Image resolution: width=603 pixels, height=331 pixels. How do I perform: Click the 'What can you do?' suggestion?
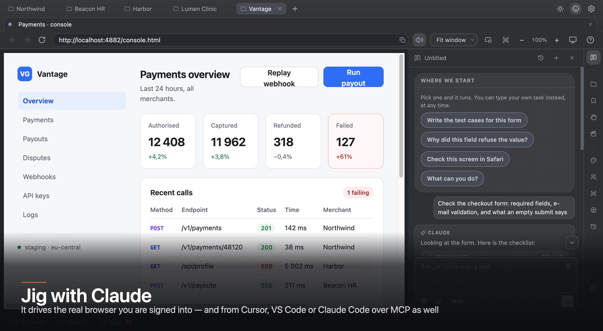tap(452, 178)
